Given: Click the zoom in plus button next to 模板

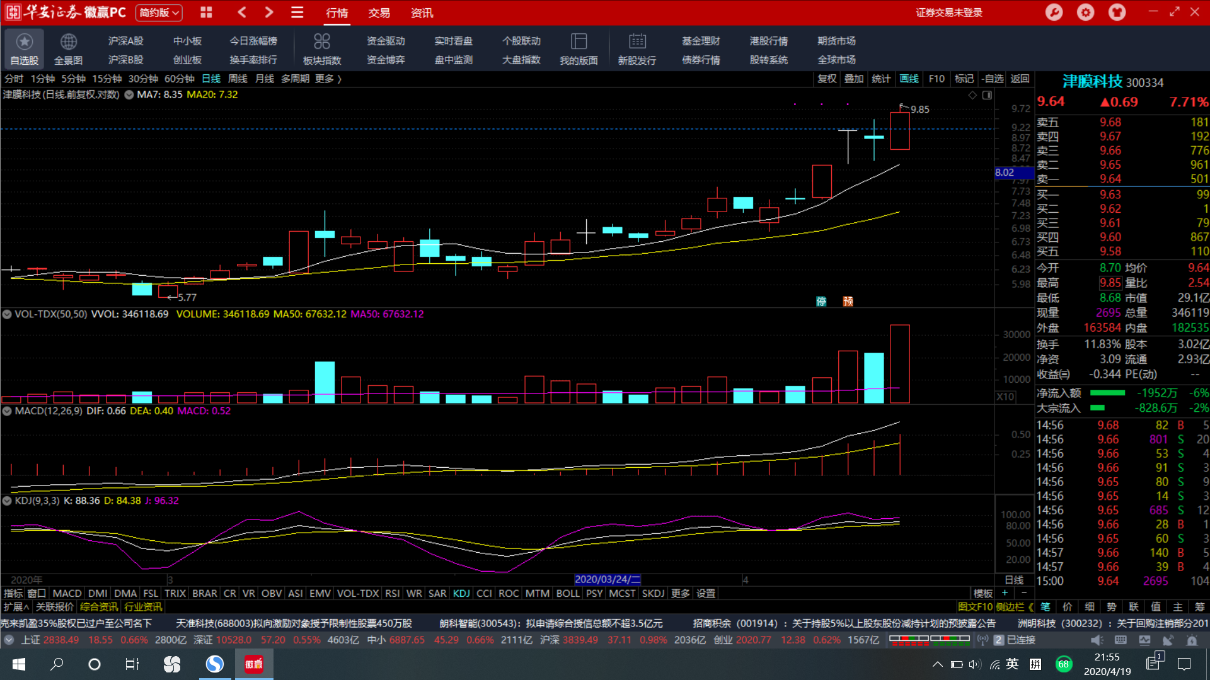Looking at the screenshot, I should pos(1005,593).
